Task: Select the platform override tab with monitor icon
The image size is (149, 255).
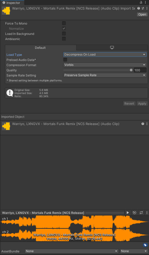Action: 112,48
